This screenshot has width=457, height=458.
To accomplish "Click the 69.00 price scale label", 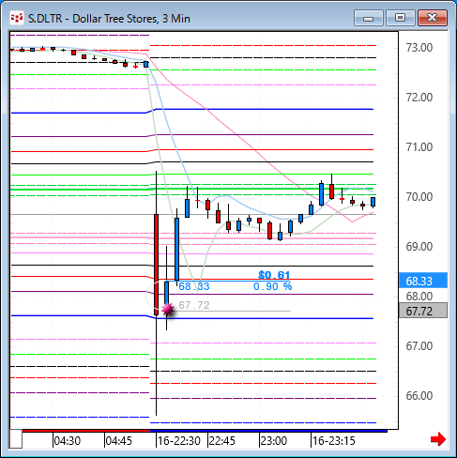I will 419,247.
